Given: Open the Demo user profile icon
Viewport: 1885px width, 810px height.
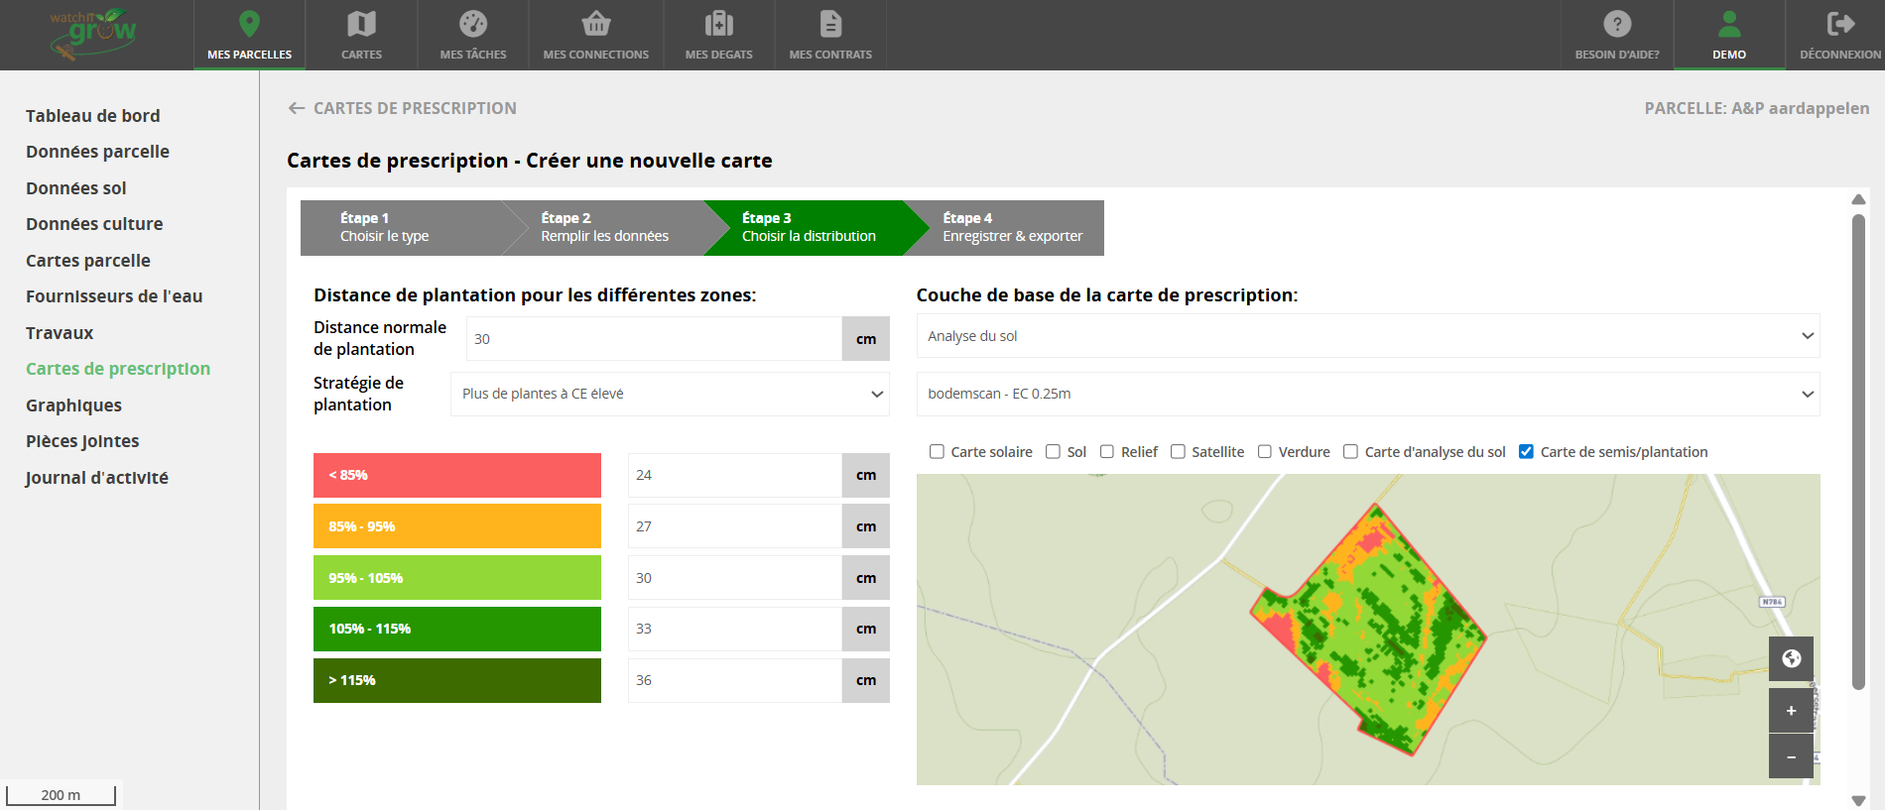Looking at the screenshot, I should [x=1729, y=23].
